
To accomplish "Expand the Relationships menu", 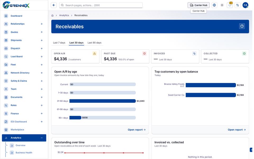I will [42, 24].
